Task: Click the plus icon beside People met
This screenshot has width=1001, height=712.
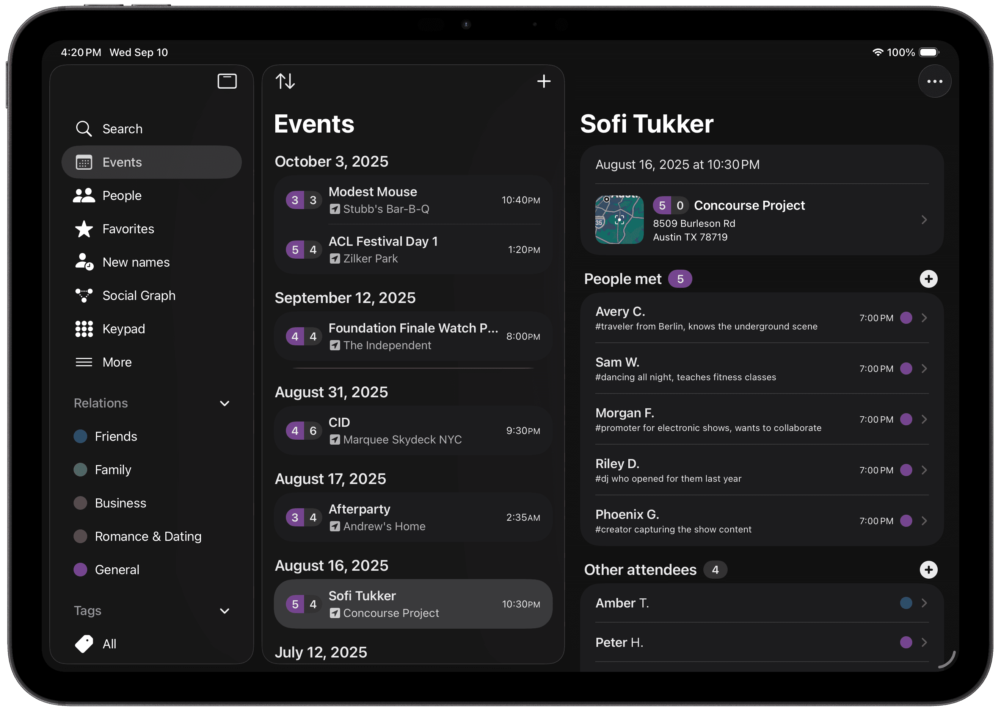Action: click(928, 279)
